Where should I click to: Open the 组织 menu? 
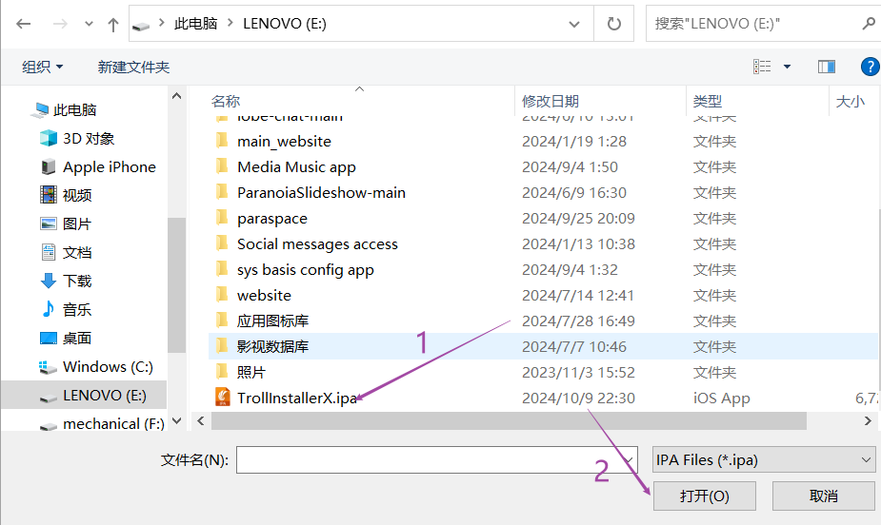(x=42, y=67)
